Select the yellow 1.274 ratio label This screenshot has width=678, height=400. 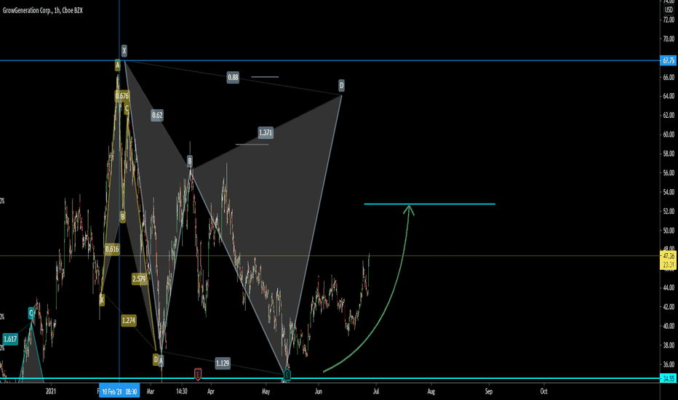click(x=129, y=321)
